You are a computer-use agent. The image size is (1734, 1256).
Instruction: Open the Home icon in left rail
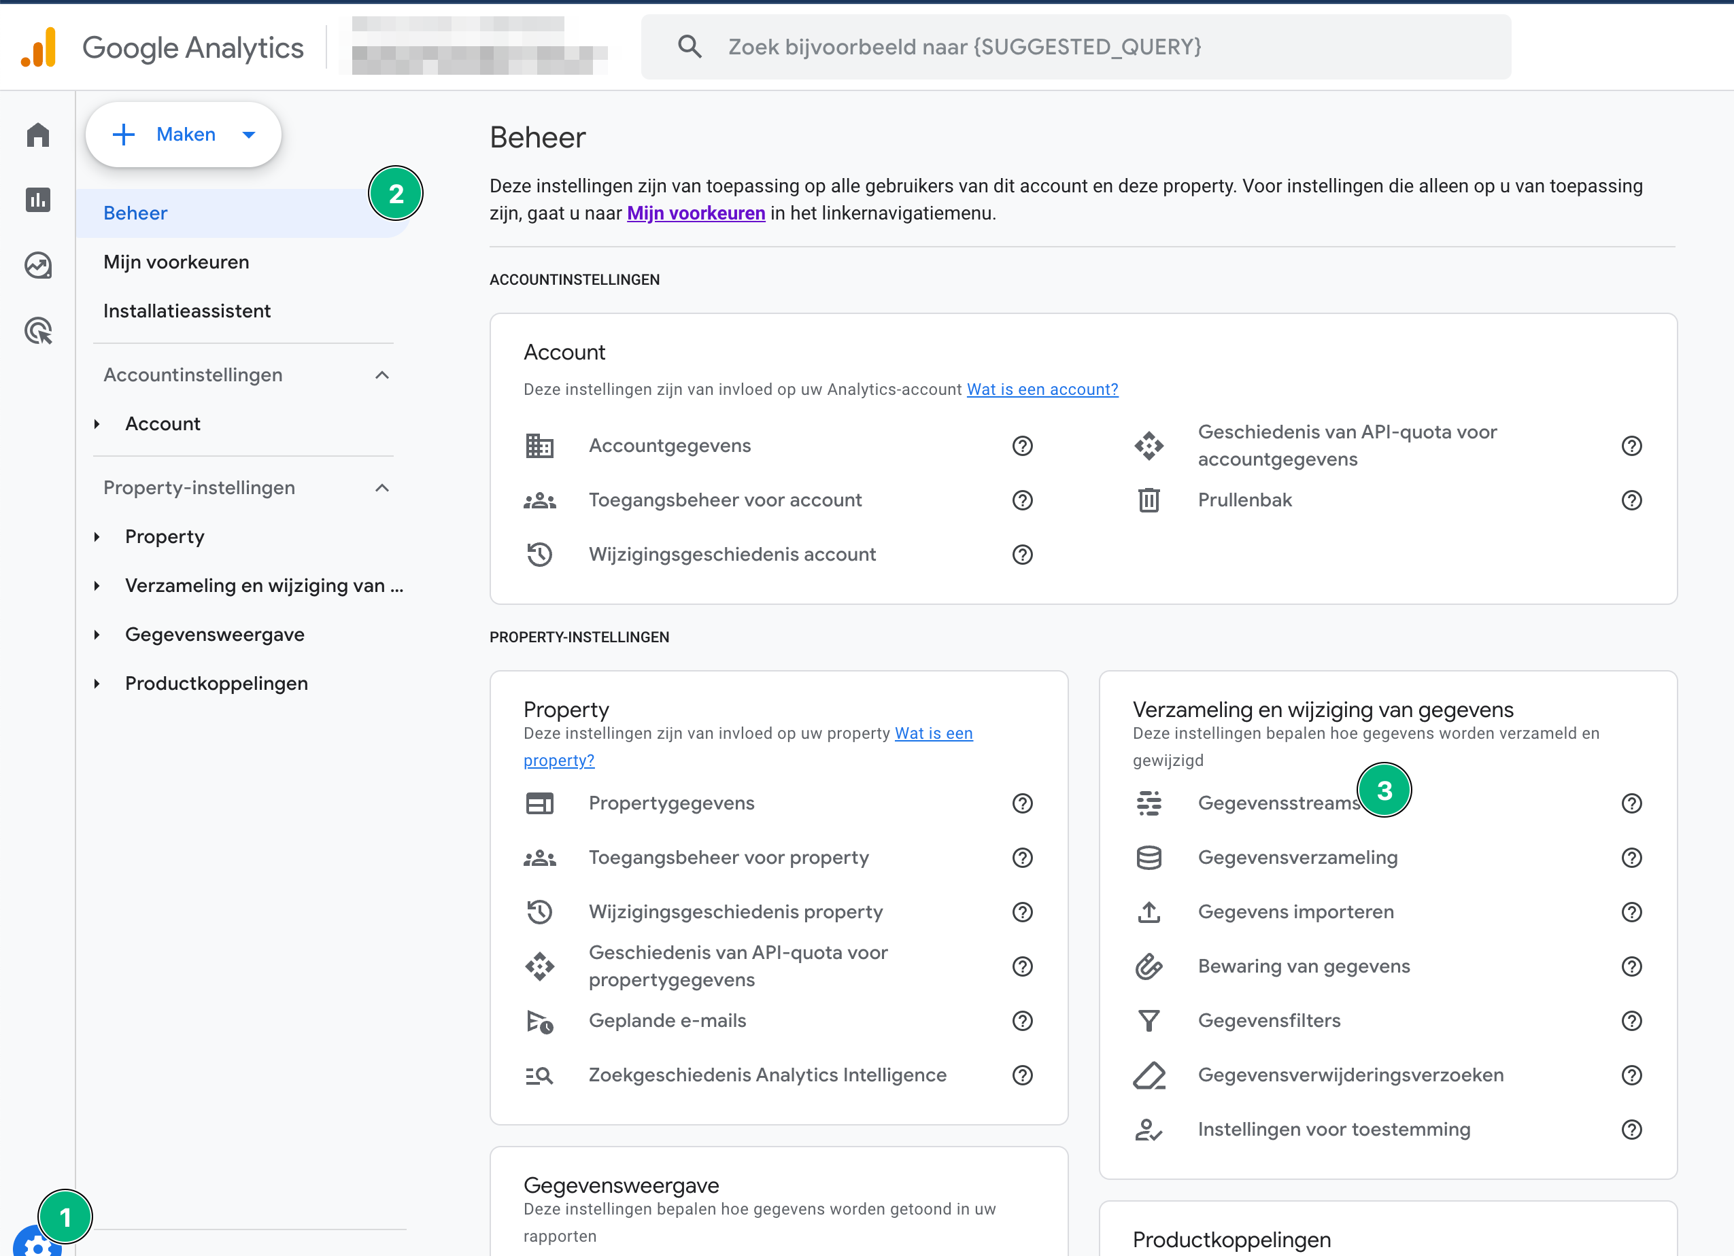tap(37, 135)
